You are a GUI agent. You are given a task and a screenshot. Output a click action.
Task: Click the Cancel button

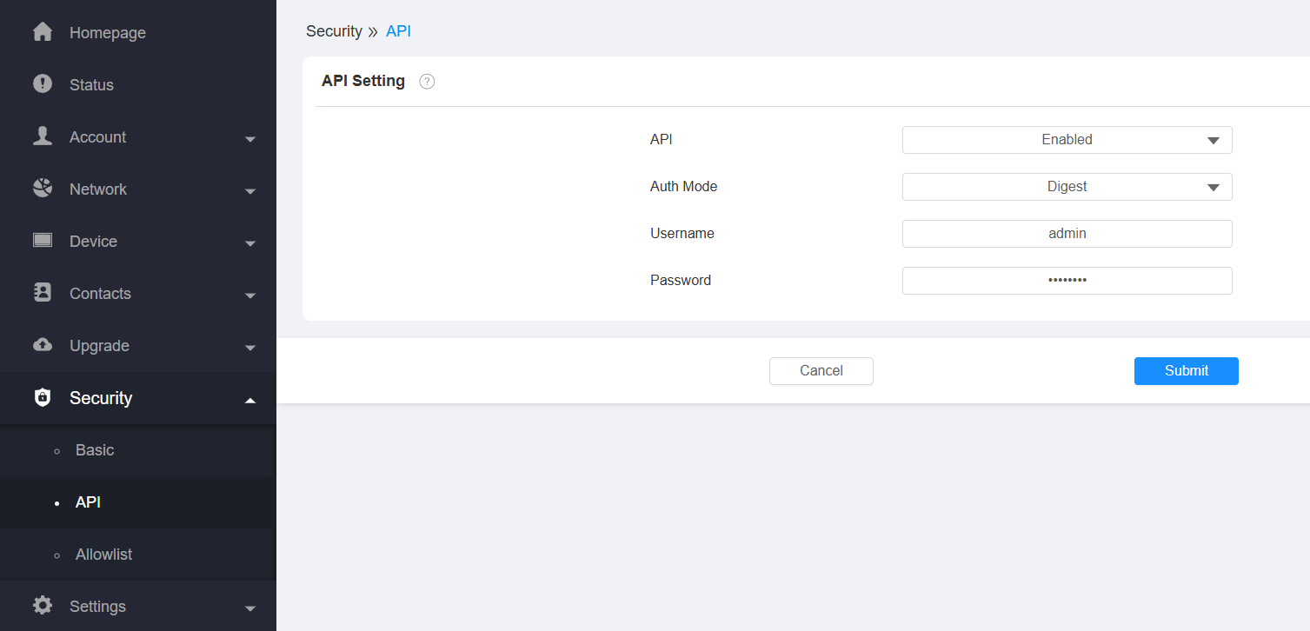coord(821,371)
